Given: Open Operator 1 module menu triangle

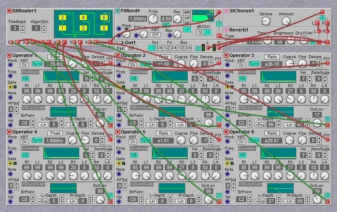Looking at the screenshot, I should coord(9,55).
